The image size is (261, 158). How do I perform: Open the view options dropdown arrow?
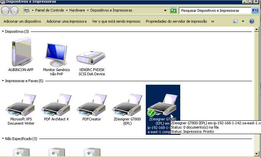(243, 21)
